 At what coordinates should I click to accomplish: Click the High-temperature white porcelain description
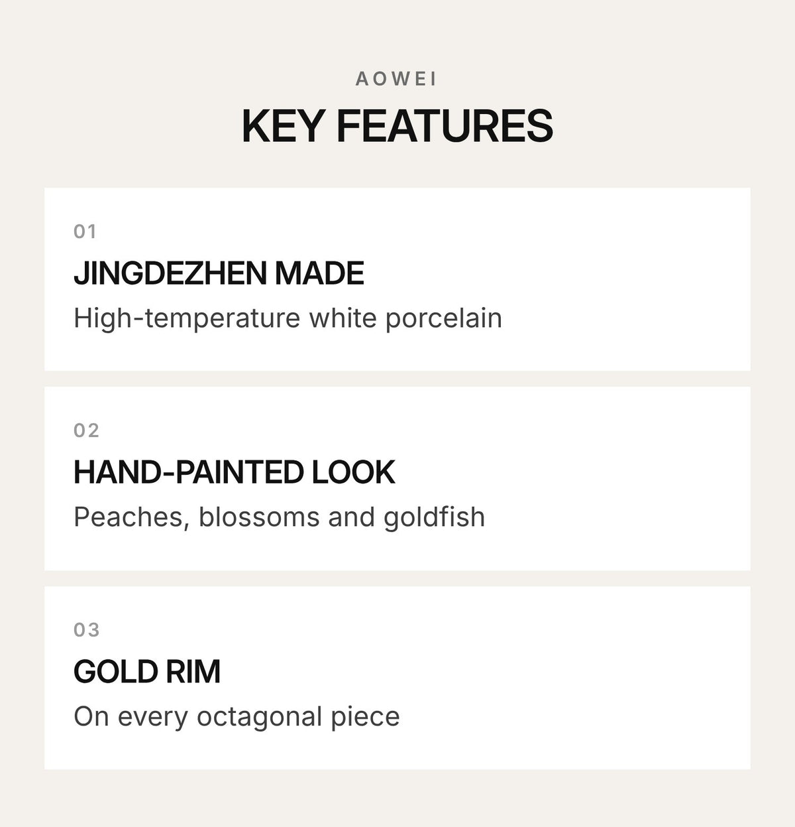(x=288, y=318)
